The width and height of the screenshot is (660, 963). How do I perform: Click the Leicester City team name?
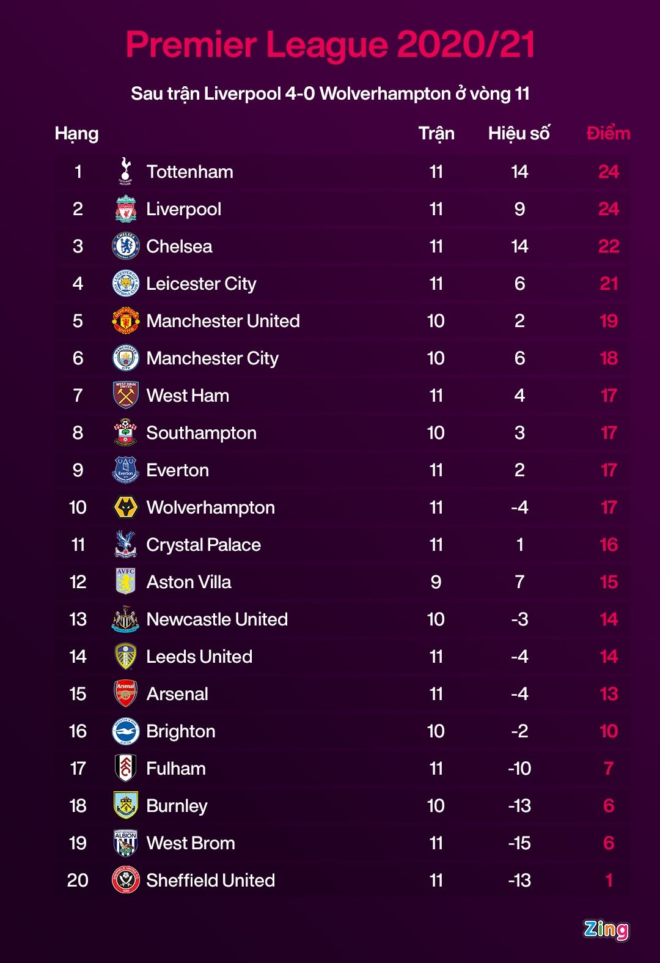(201, 284)
